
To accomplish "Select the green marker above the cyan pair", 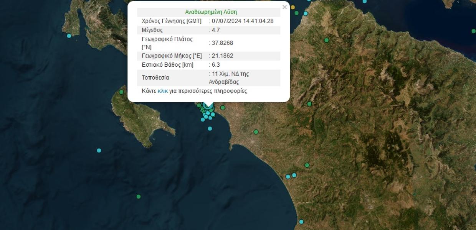I will [307, 165].
